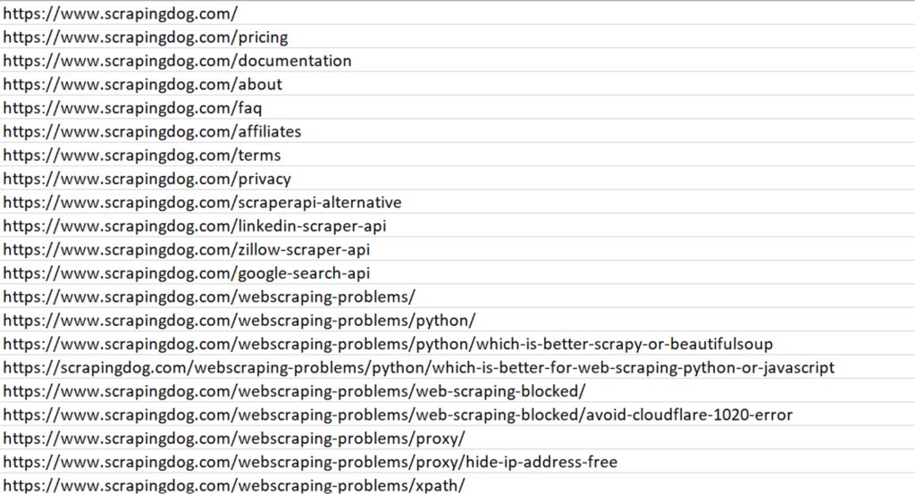The image size is (915, 494).
Task: Click the zillow-scraper-api URL cell
Action: tap(186, 250)
